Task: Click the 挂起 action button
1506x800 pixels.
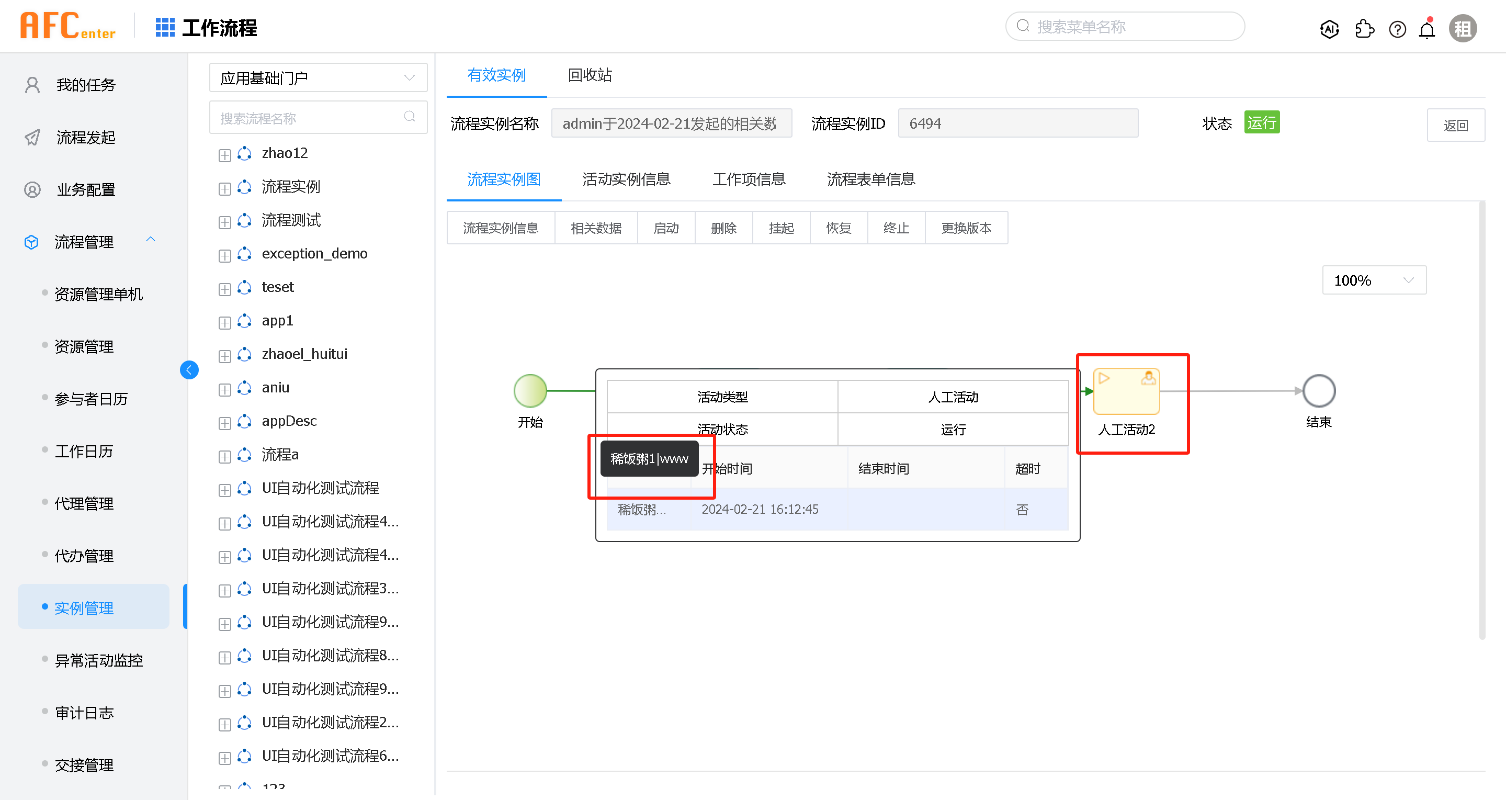Action: point(780,228)
